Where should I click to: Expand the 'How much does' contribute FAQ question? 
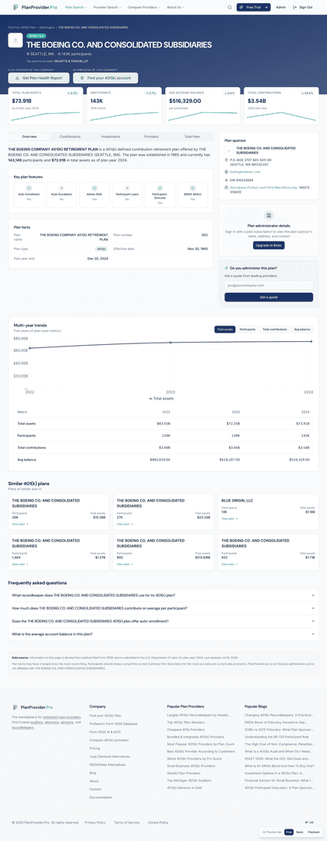[x=163, y=608]
